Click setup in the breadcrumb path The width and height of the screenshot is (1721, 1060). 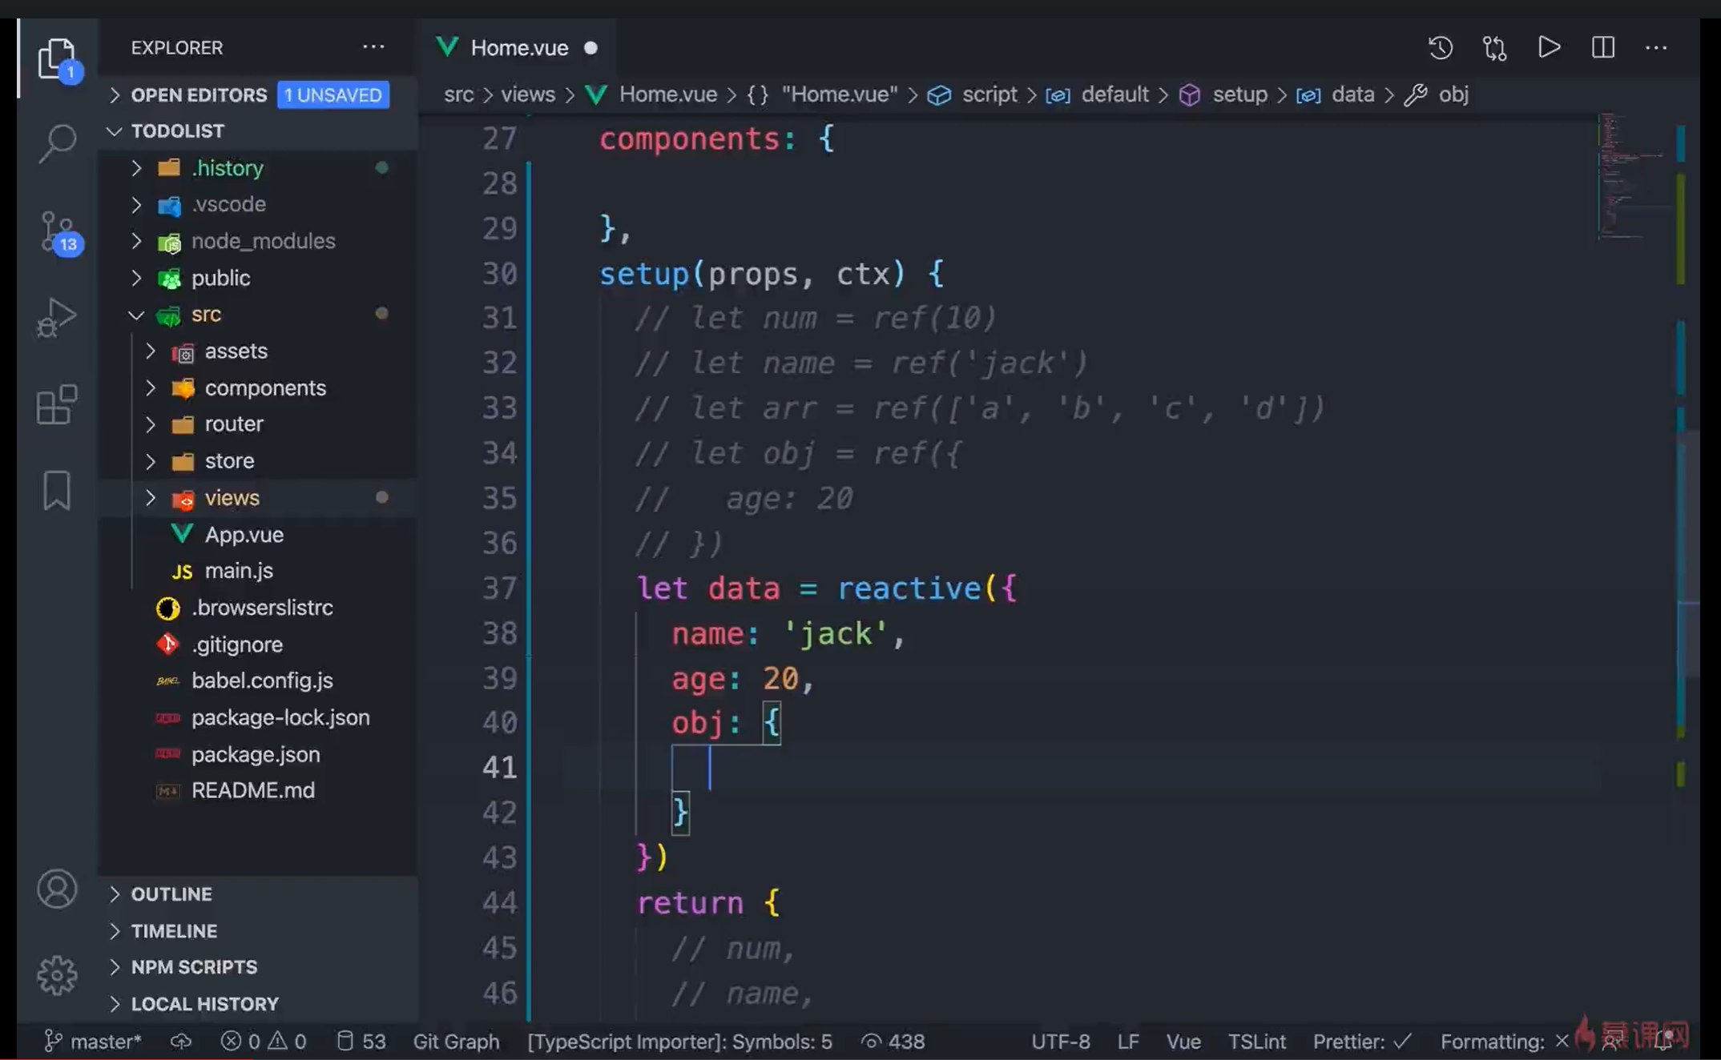1239,94
